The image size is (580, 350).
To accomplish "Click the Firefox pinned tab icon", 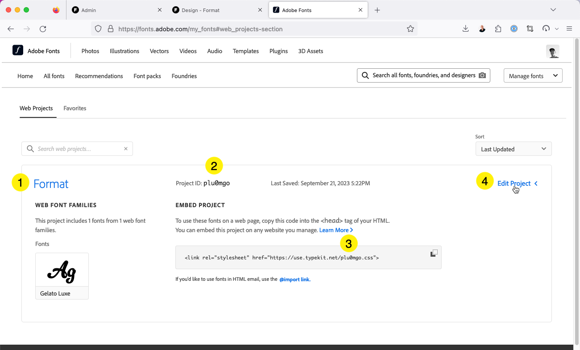I will (x=56, y=10).
